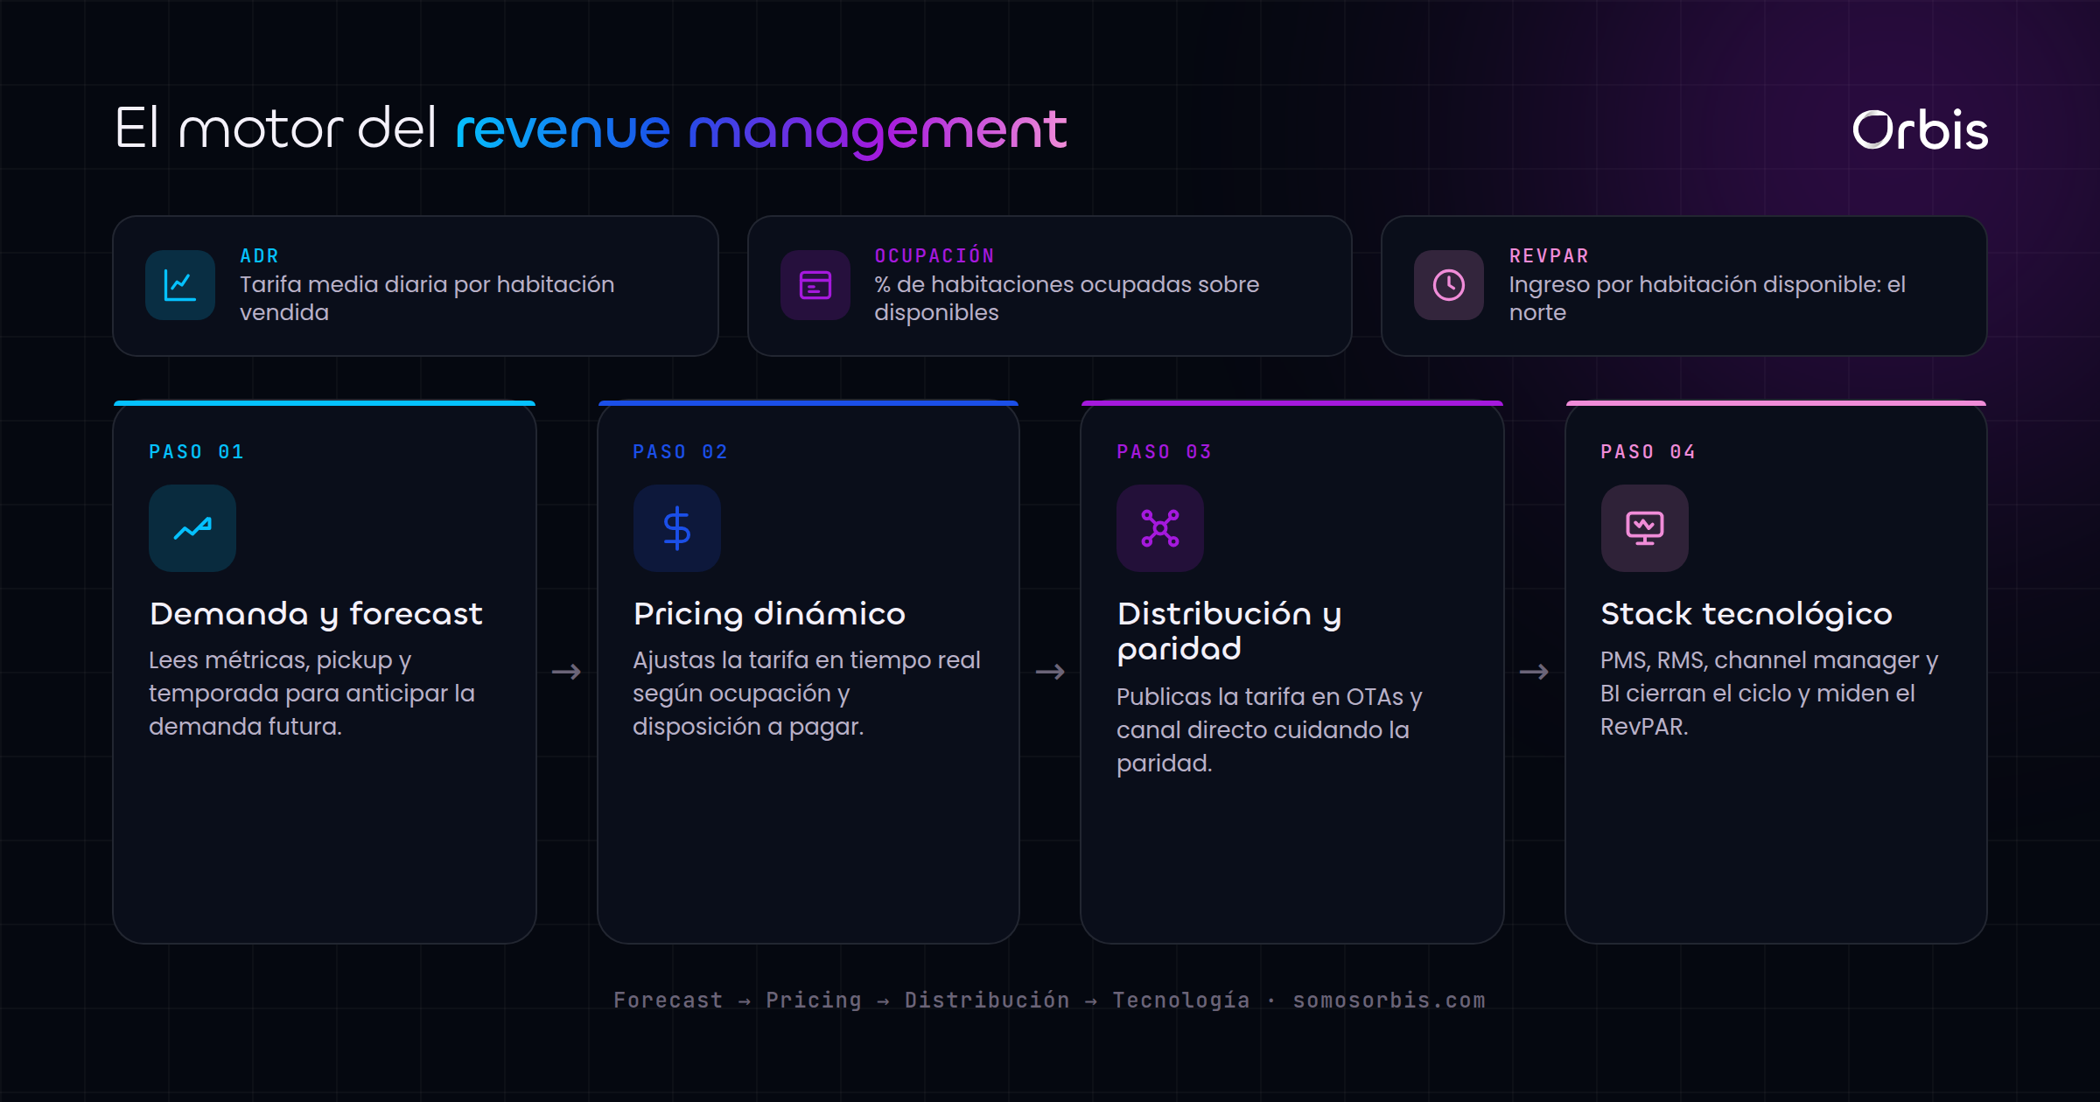2100x1102 pixels.
Task: Click the Orbis logo
Action: coord(1920,130)
